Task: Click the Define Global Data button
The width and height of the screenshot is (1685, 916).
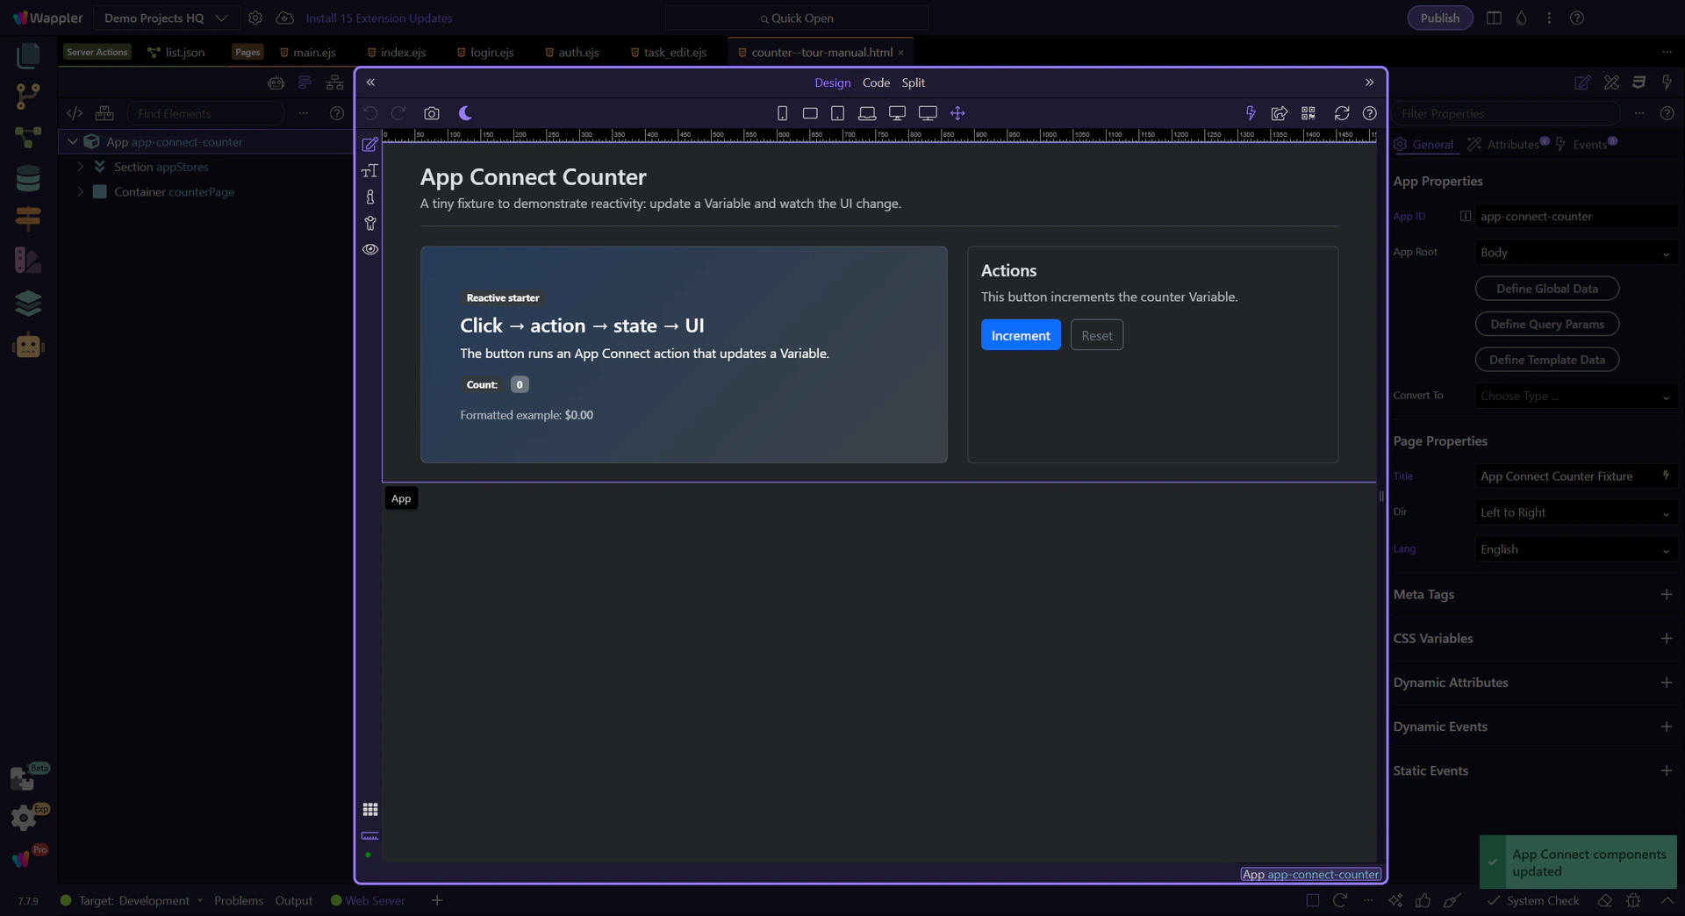Action: [1546, 289]
